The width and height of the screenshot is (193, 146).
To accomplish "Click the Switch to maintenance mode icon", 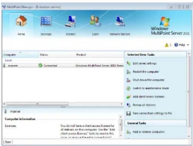I will coord(129,88).
